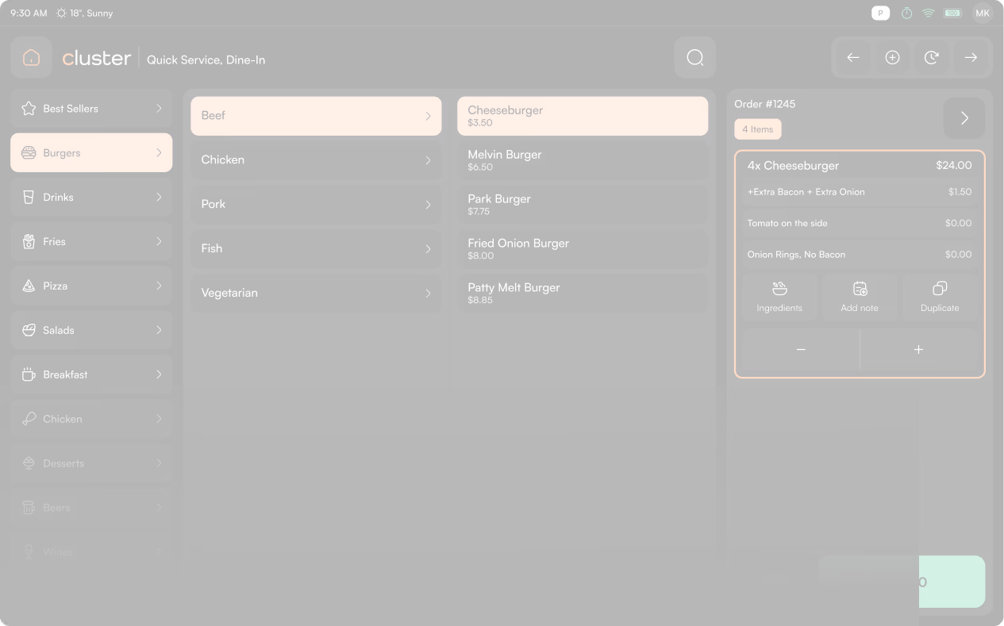
Task: Open the home icon button
Action: coord(32,57)
